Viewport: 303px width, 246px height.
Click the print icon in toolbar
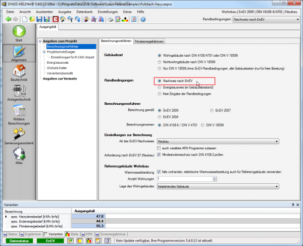point(110,19)
